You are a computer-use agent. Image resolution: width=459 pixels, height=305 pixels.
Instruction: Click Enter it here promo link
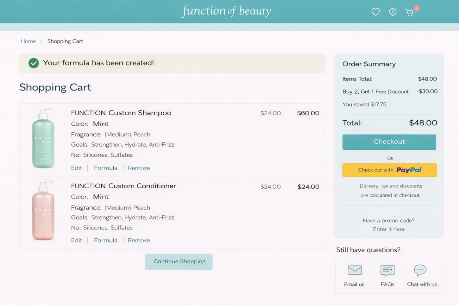(x=389, y=229)
